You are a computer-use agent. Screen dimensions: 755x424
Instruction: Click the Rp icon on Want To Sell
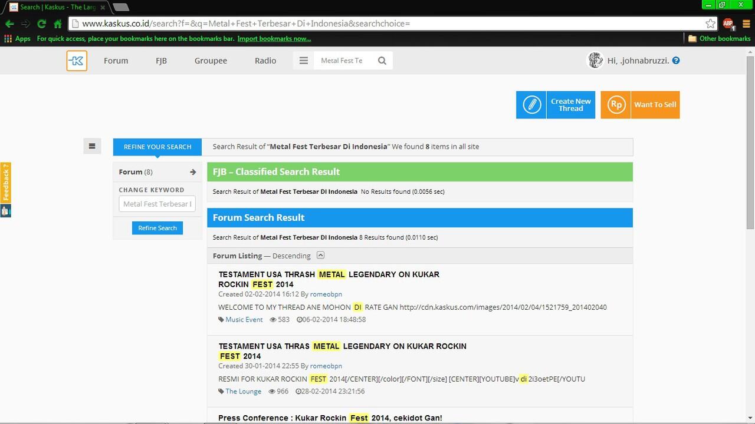point(616,105)
